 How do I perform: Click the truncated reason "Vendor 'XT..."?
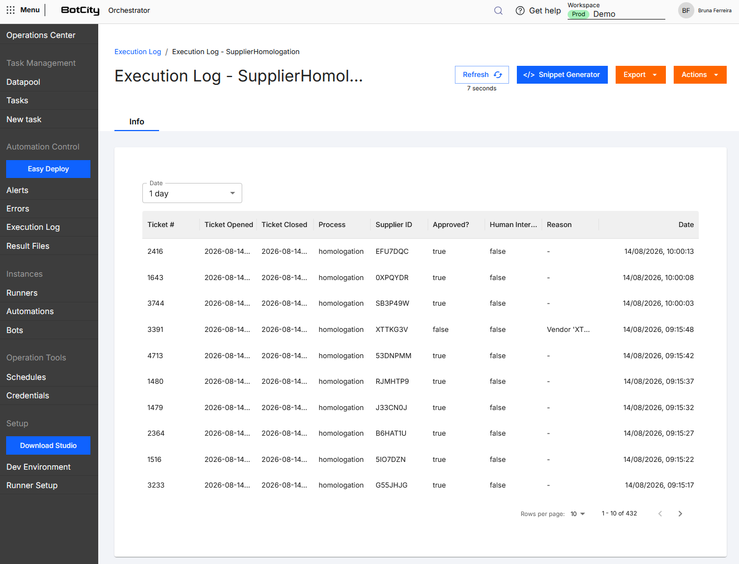[x=568, y=330]
